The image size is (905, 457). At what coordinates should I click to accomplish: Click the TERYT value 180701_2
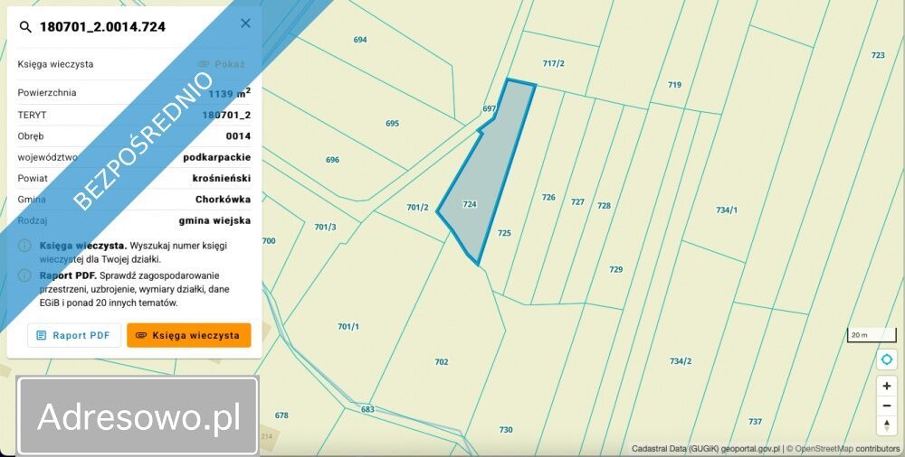point(226,115)
